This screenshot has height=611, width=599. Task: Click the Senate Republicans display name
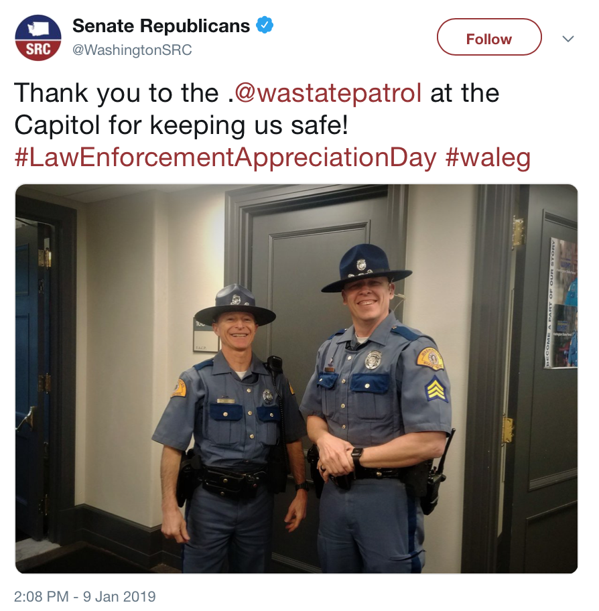pos(161,25)
